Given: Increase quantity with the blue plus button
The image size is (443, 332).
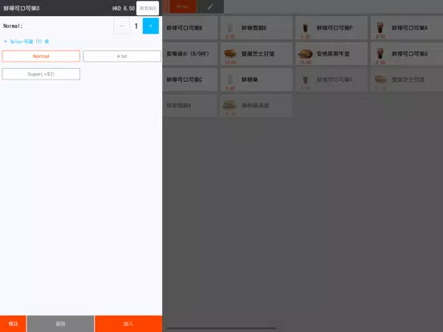Looking at the screenshot, I should pos(151,26).
